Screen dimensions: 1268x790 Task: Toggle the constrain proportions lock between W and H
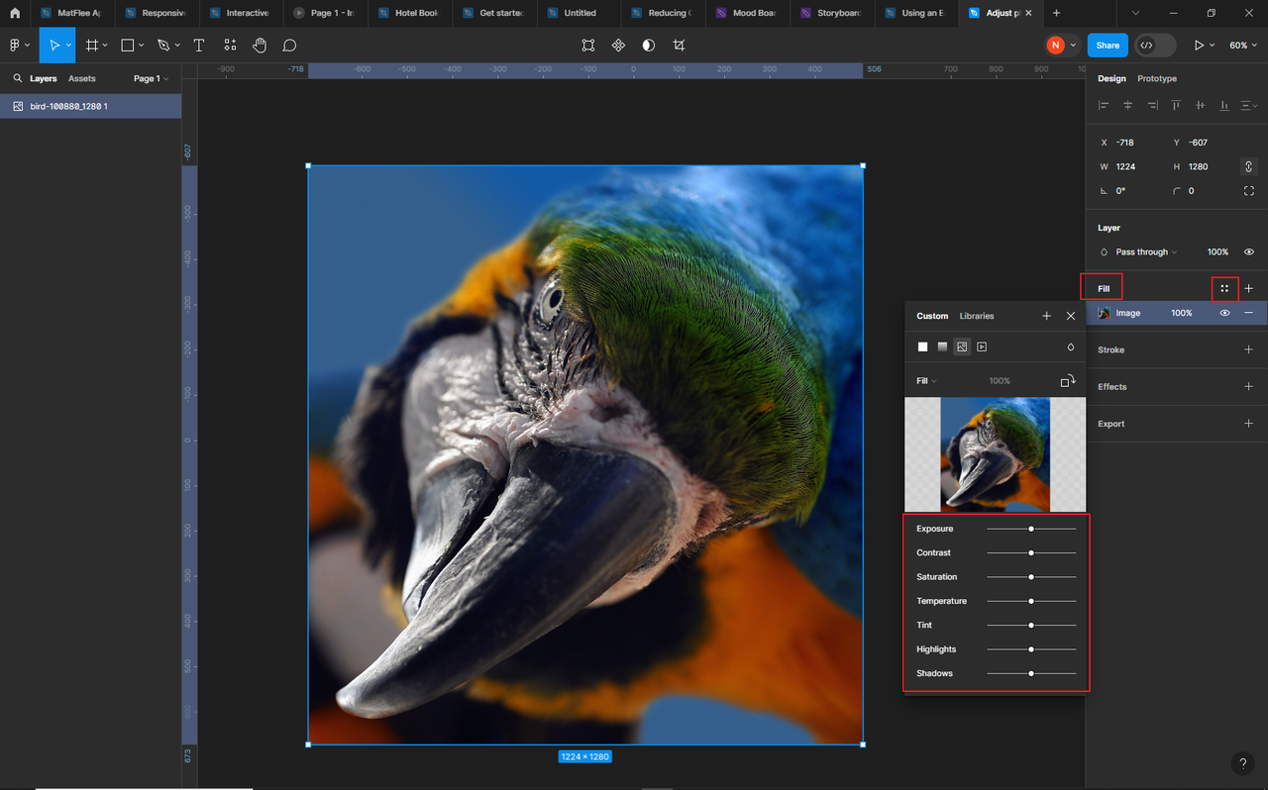(1247, 166)
